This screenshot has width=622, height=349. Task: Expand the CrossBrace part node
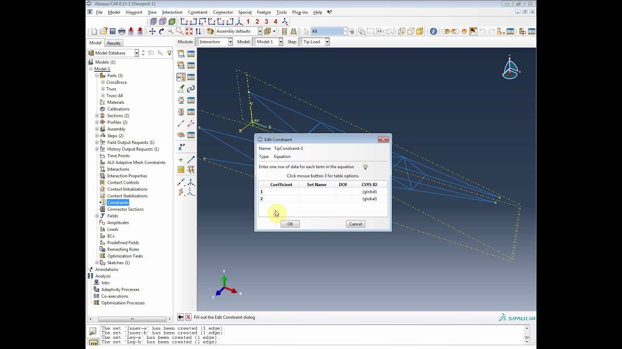[103, 82]
